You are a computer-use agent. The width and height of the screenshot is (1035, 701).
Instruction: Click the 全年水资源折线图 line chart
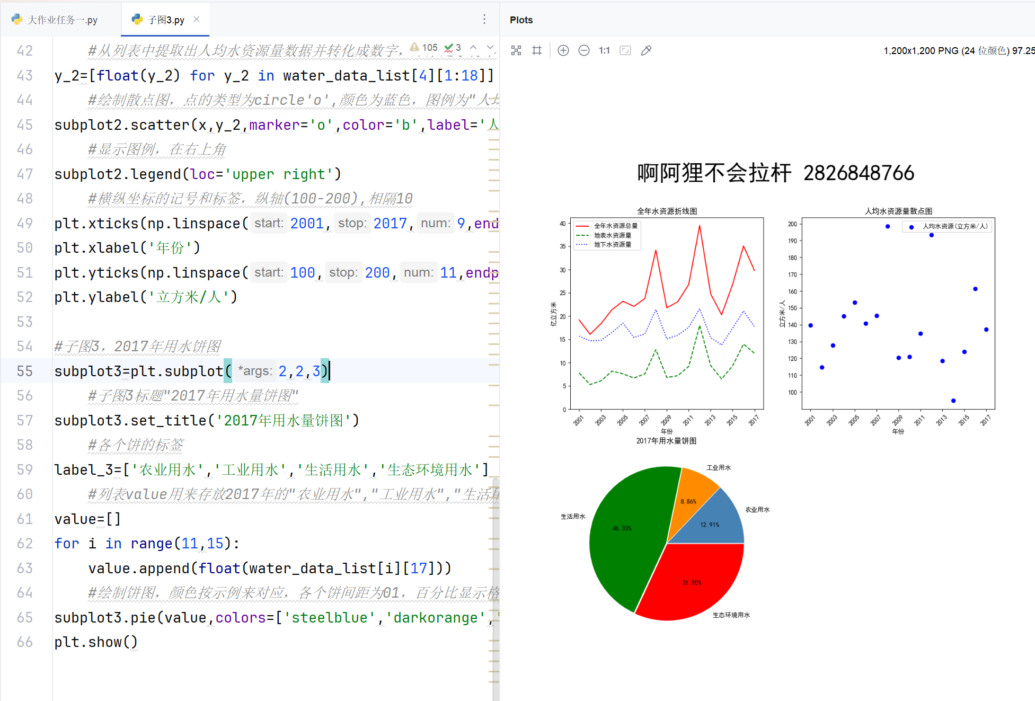pos(667,313)
